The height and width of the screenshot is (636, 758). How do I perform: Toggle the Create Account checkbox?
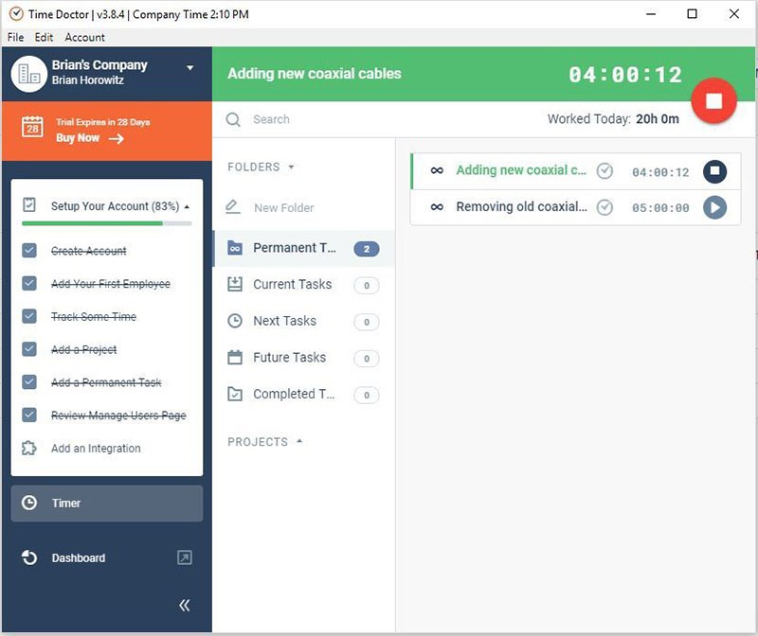(x=29, y=251)
